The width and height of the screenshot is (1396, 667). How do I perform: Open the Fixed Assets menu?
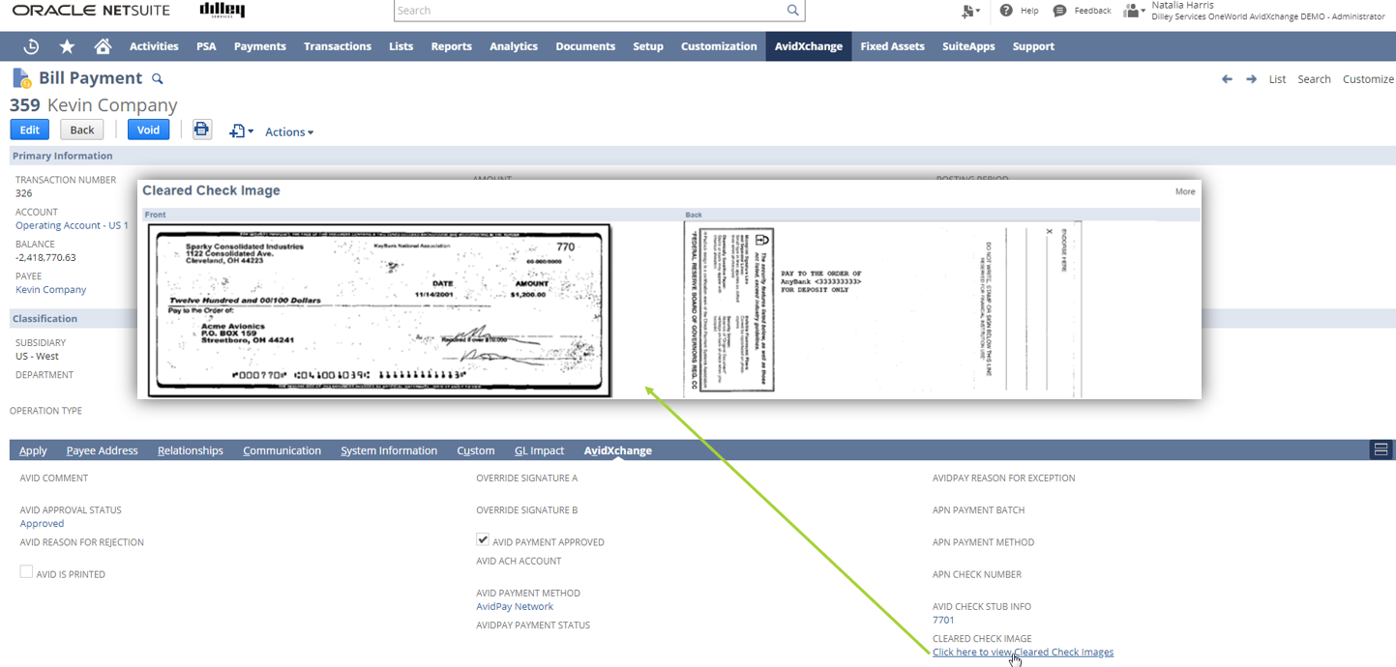click(x=893, y=46)
